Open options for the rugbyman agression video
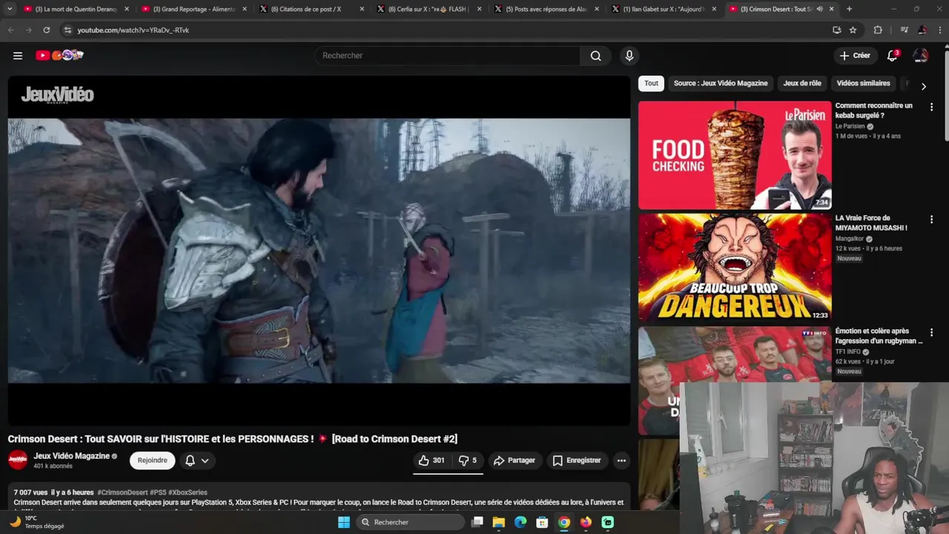Screen dimensions: 949x534 931,332
